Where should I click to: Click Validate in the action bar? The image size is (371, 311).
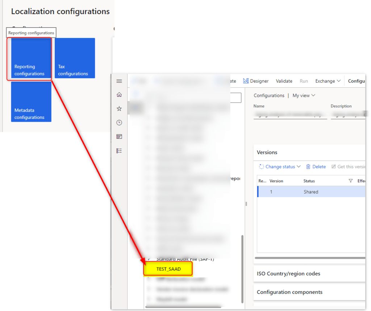click(x=284, y=81)
